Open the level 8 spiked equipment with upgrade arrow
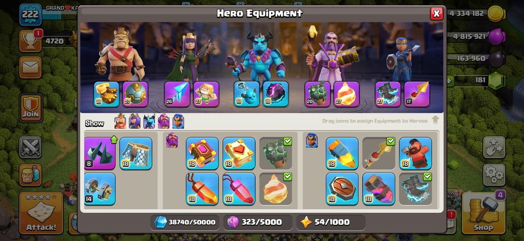Screen dimensions: 524x241 (100, 154)
